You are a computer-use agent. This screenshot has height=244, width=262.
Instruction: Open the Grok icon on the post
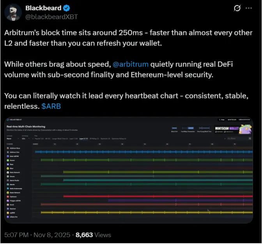coord(236,8)
